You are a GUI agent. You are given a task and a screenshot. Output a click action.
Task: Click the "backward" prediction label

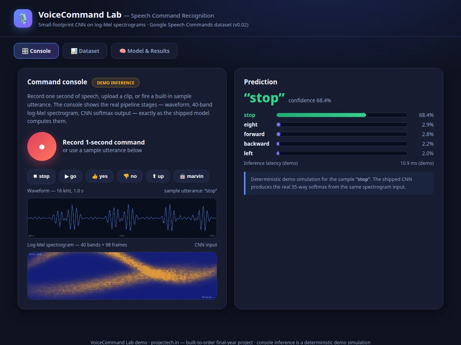257,144
